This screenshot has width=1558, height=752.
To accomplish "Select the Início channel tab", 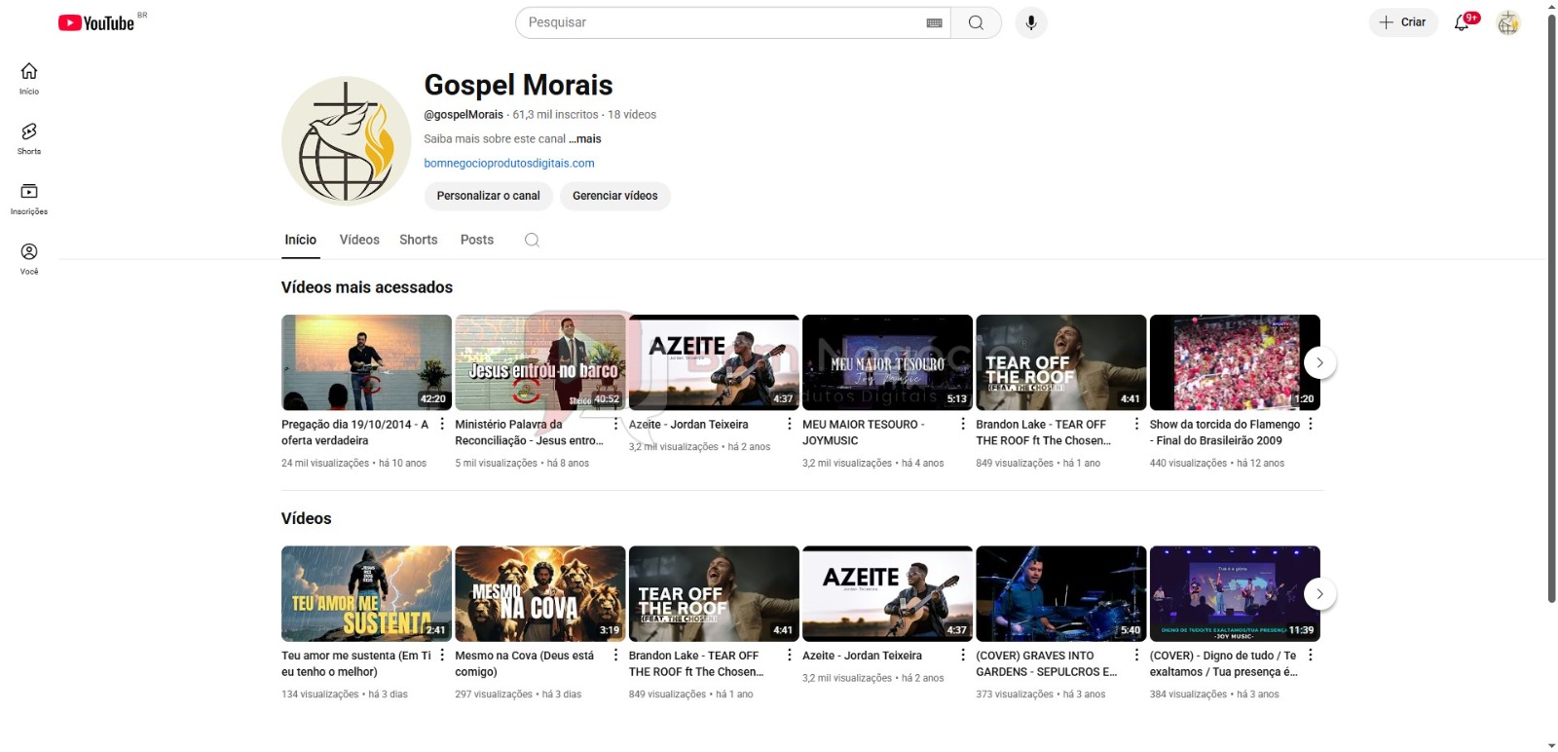I will (x=300, y=240).
